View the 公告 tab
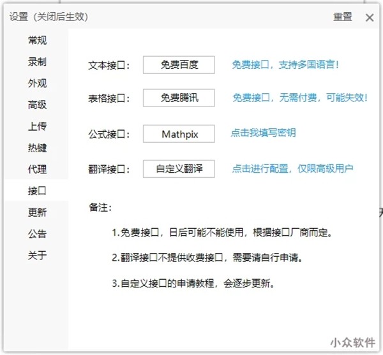Image resolution: width=383 pixels, height=355 pixels. [37, 233]
